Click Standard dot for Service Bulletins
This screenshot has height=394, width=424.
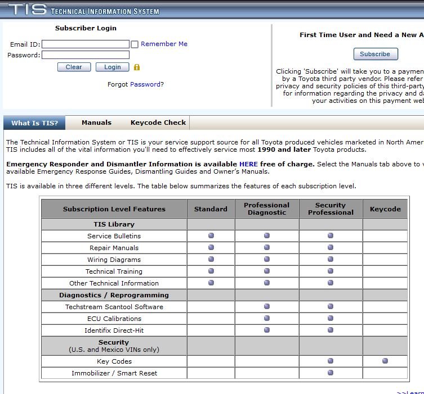tap(211, 236)
